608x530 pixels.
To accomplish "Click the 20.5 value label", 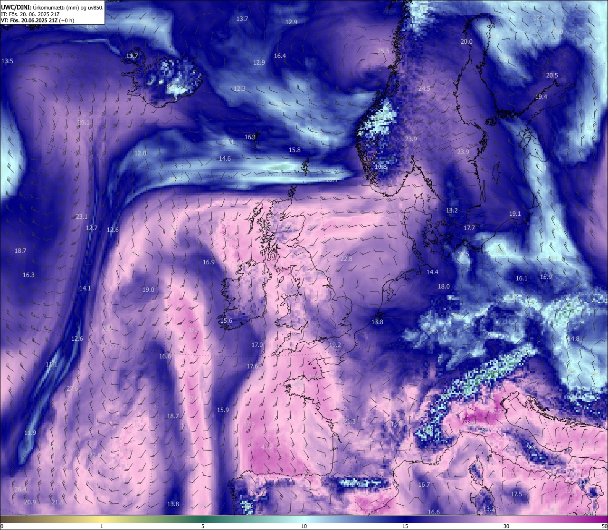I will click(552, 75).
